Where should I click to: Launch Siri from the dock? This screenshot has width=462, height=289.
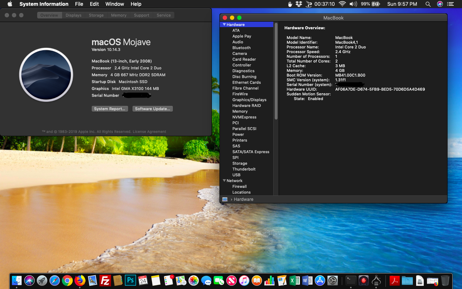tap(29, 280)
